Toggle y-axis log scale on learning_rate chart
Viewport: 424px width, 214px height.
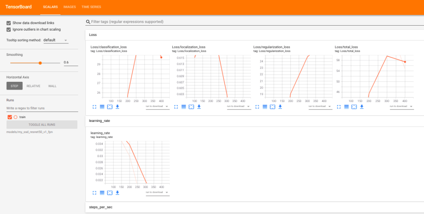[102, 193]
